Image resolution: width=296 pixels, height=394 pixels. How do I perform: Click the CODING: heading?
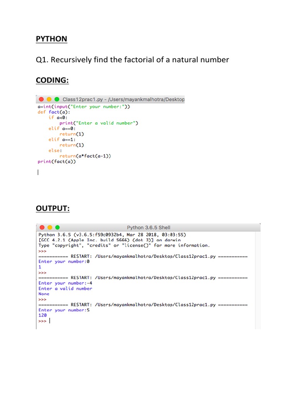[x=52, y=80]
